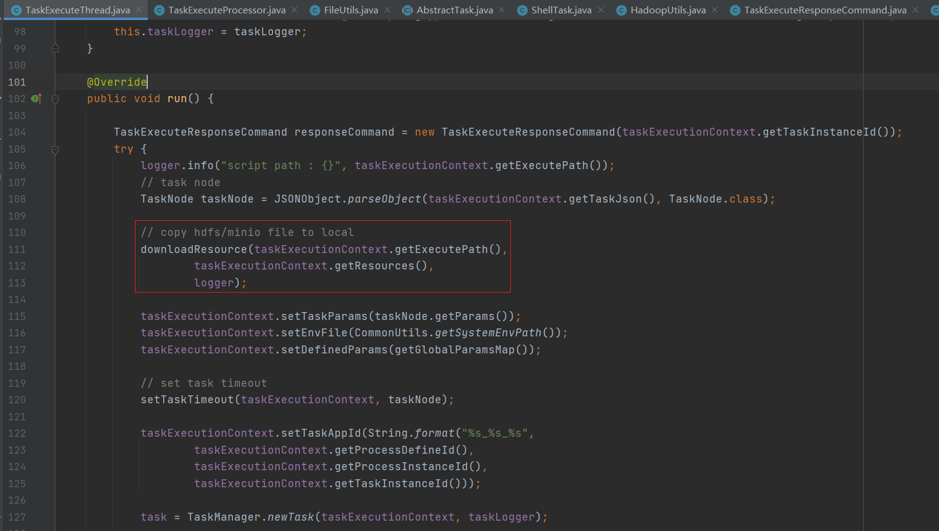Close the TaskExecuteThread.java tab
Screen dimensions: 939x531
[139, 10]
